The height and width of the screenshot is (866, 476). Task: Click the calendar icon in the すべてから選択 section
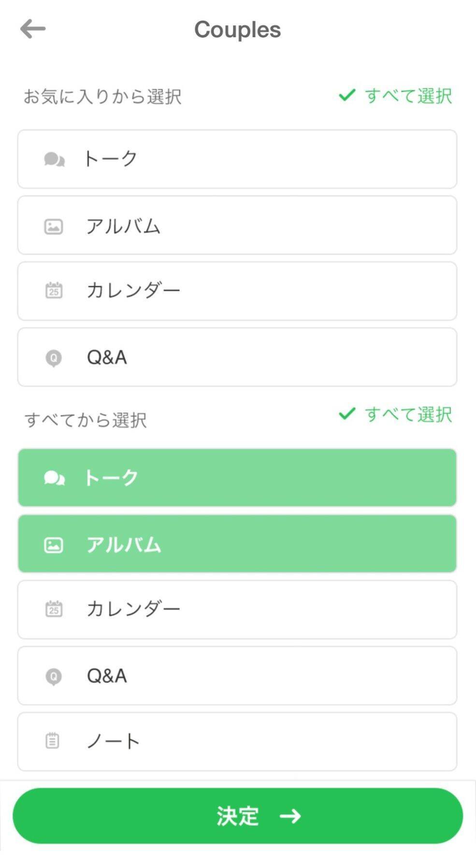click(54, 609)
